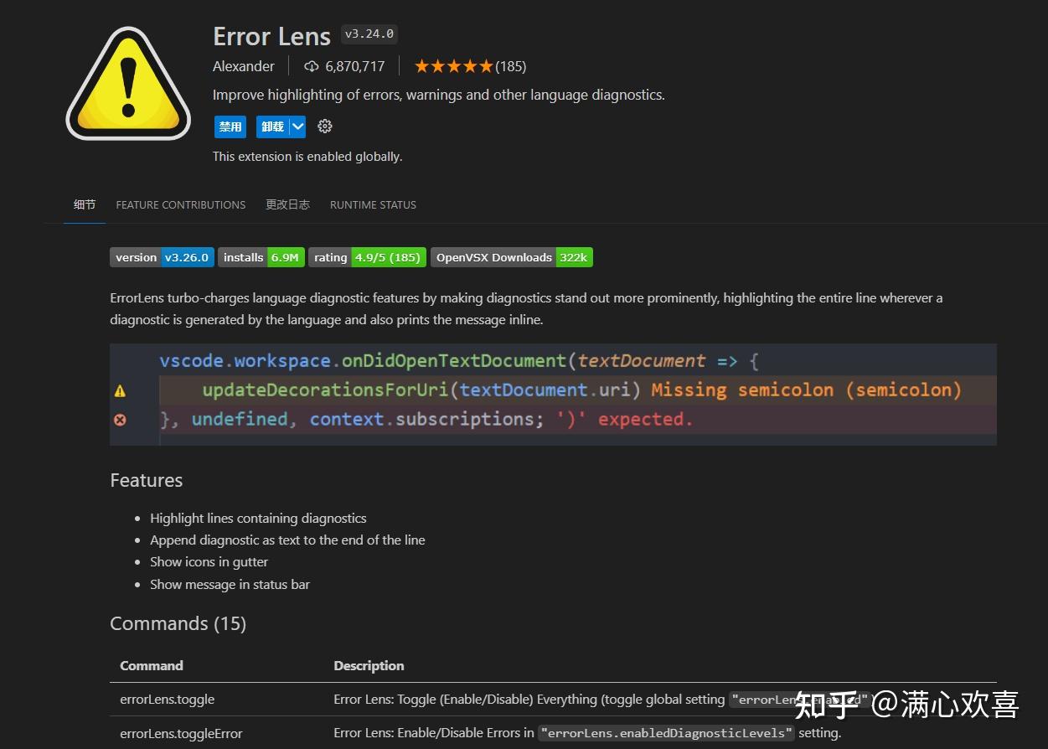The width and height of the screenshot is (1048, 749).
Task: Open the RUNTIME STATUS tab
Action: point(373,204)
